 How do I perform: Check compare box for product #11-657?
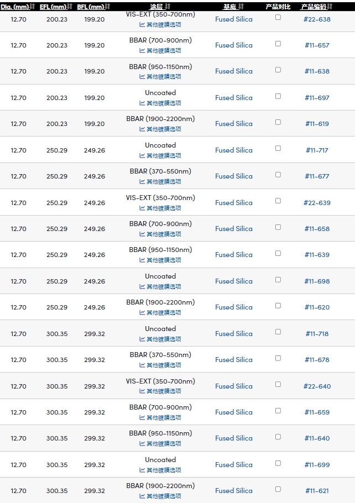coord(278,44)
